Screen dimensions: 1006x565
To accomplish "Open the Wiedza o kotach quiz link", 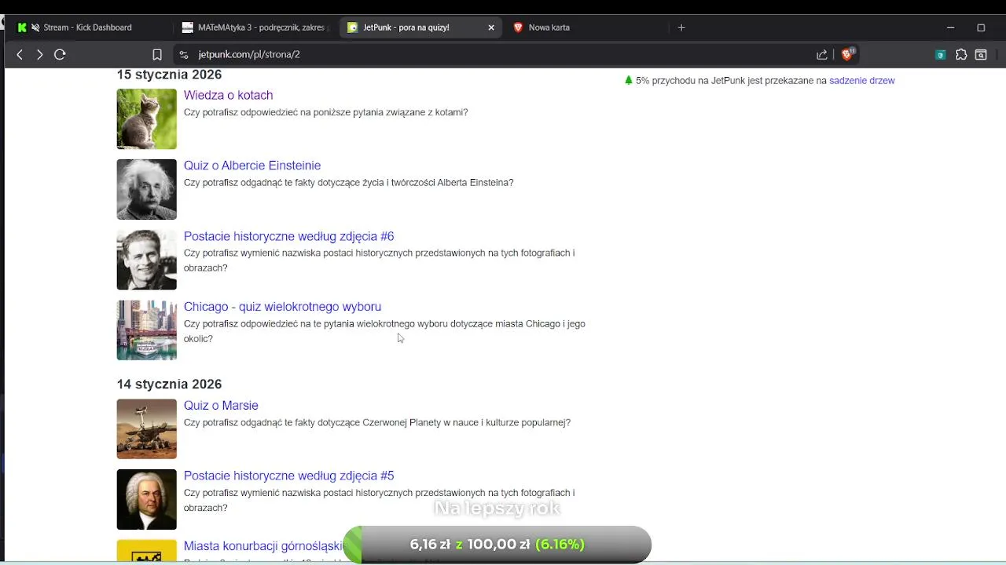I will click(x=228, y=95).
